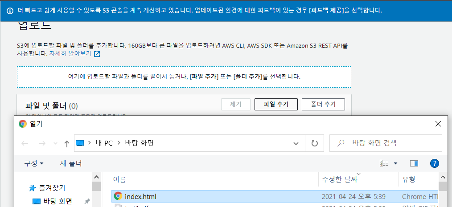Click the 파일 추가 button
Image resolution: width=452 pixels, height=207 pixels.
276,104
